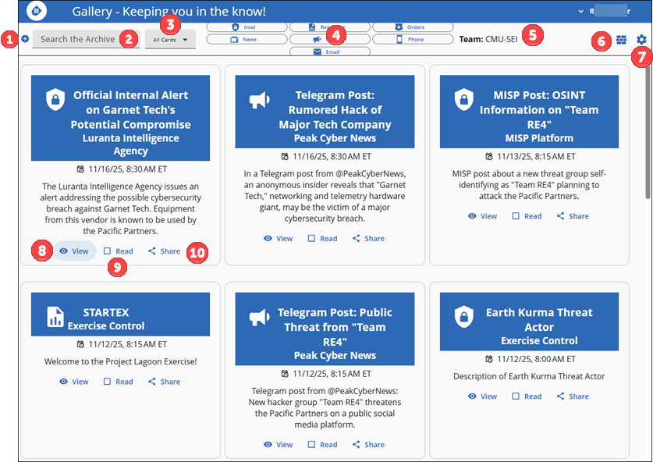
Task: Filter cards by Email
Action: tap(330, 52)
